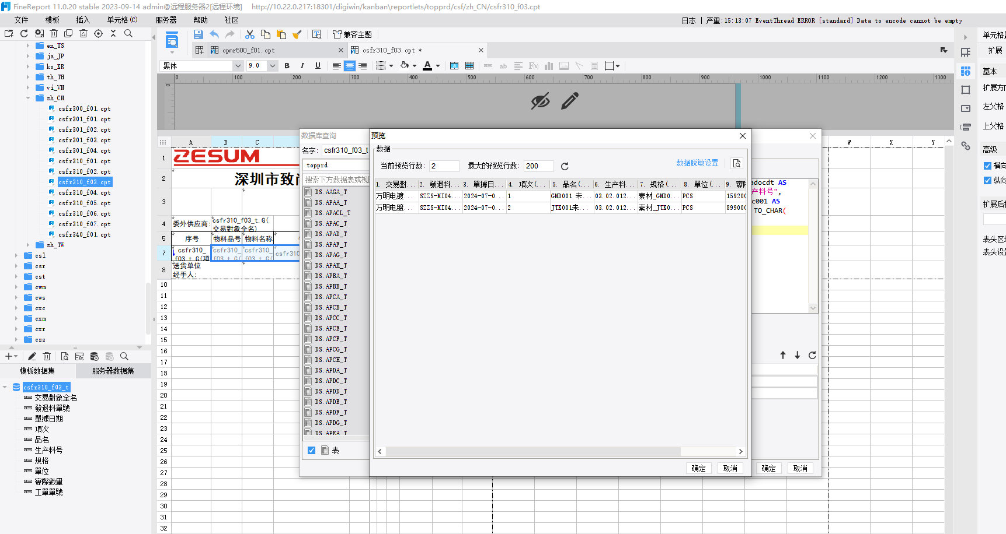Click the Save template icon in the toolbar
The width and height of the screenshot is (1006, 534).
tap(198, 34)
